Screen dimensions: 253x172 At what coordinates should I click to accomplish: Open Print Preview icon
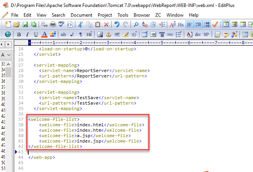pos(44,24)
